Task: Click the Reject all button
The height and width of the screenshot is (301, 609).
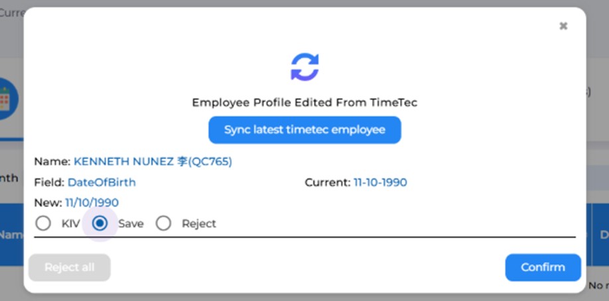Action: click(x=70, y=267)
